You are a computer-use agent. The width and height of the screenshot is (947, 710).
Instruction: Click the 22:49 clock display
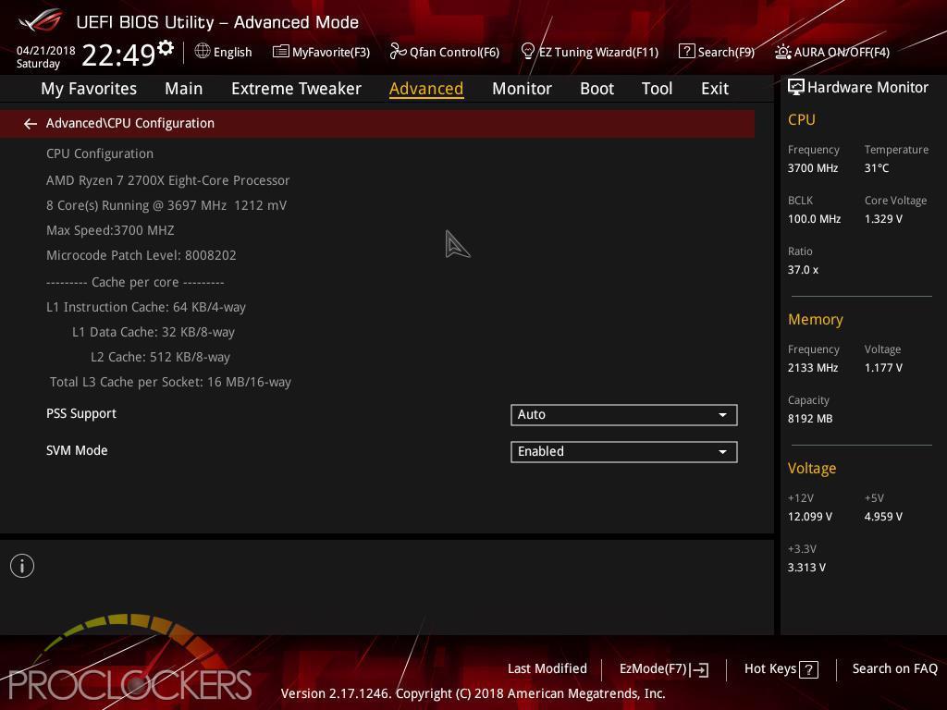(118, 55)
